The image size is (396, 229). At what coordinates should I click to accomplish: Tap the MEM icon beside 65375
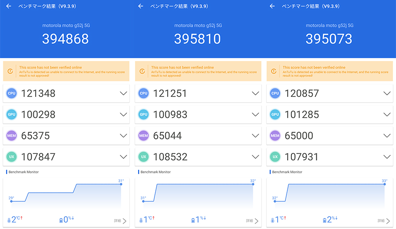pos(11,136)
